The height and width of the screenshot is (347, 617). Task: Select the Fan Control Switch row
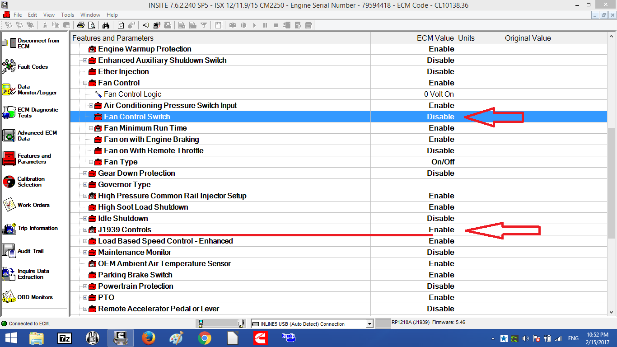click(x=339, y=117)
